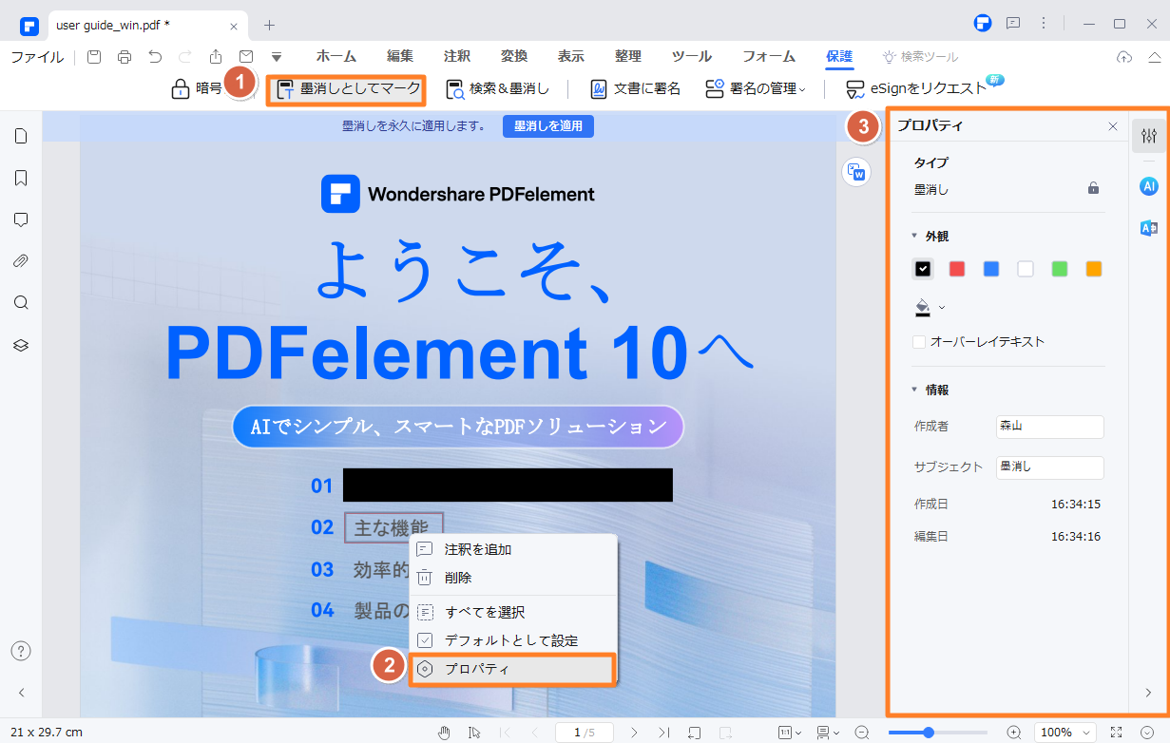Switch to the 注釈 tab

(457, 57)
